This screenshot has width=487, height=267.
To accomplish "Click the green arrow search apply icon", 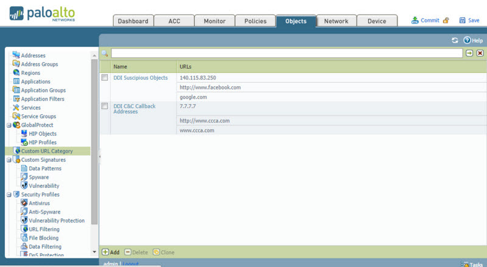I will pos(469,54).
